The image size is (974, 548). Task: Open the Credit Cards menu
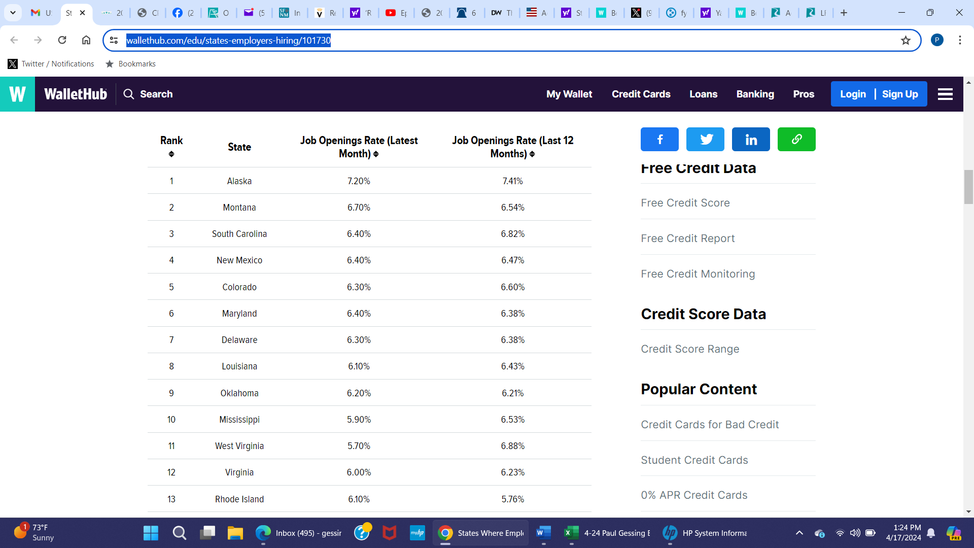641,94
